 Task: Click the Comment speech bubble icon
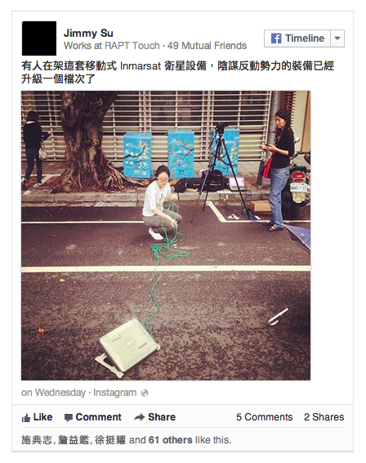69,417
